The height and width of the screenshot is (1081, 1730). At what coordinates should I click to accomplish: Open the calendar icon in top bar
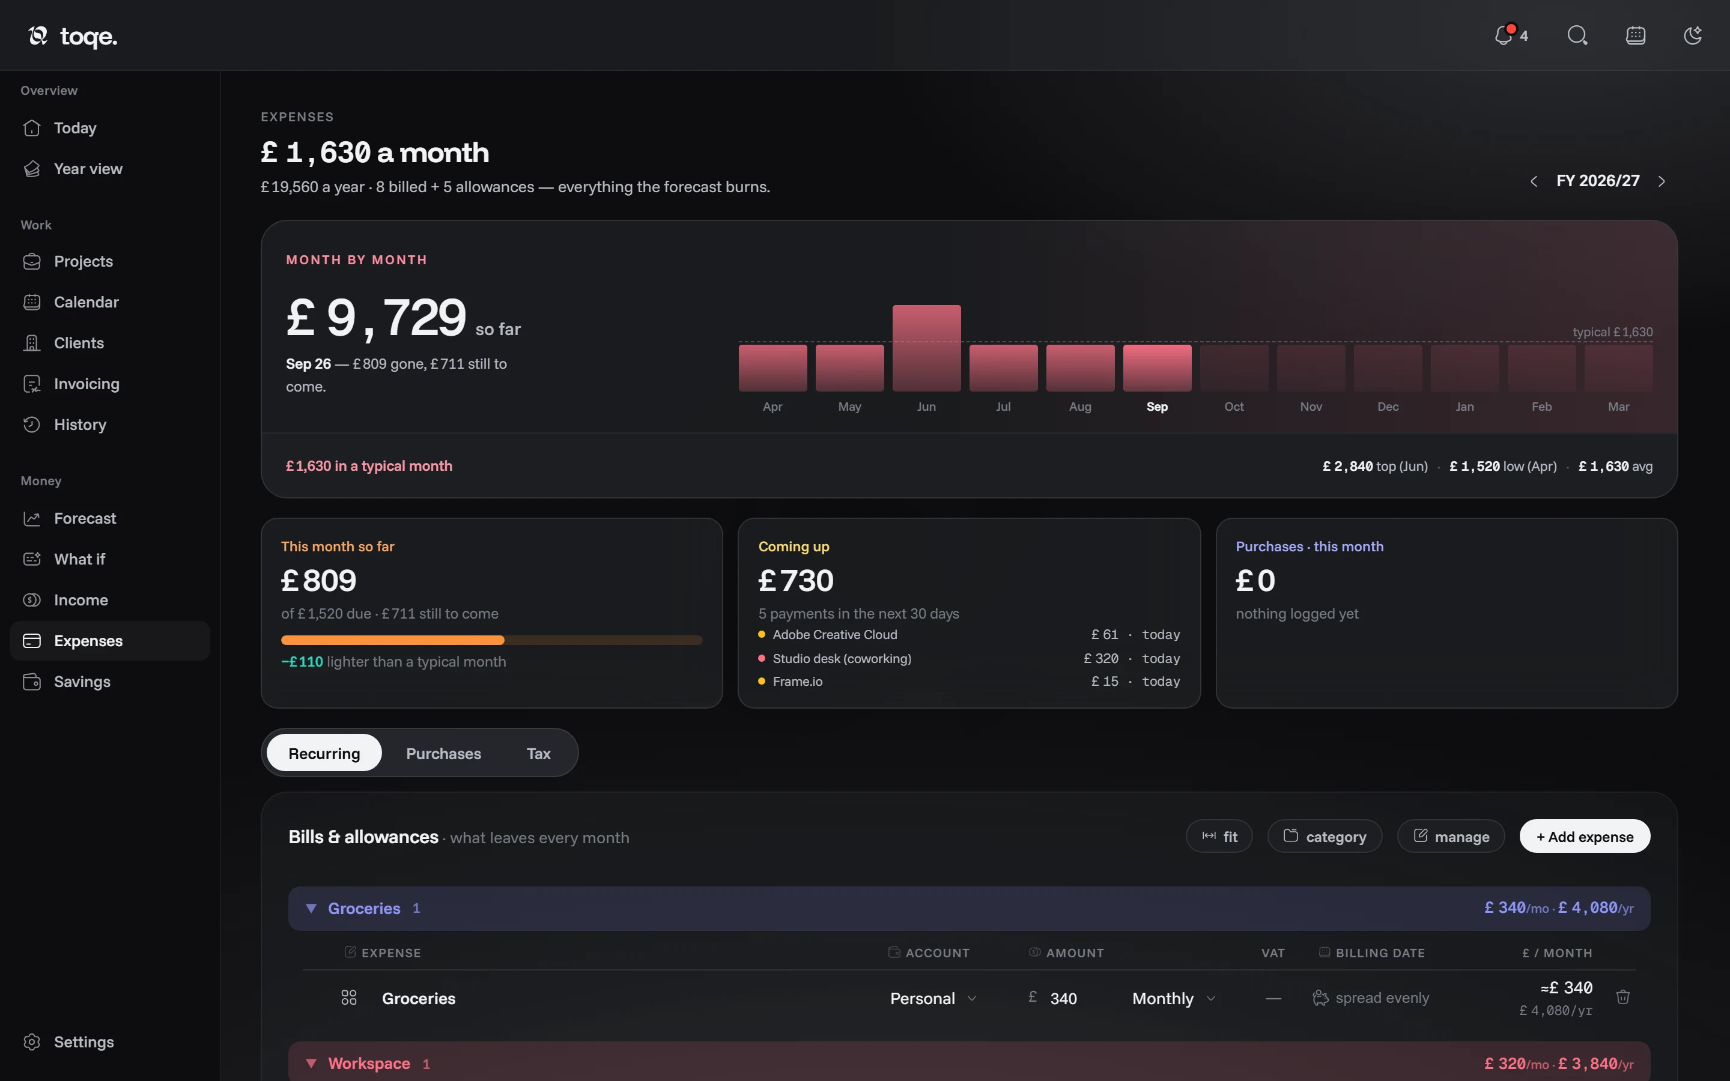click(1636, 35)
